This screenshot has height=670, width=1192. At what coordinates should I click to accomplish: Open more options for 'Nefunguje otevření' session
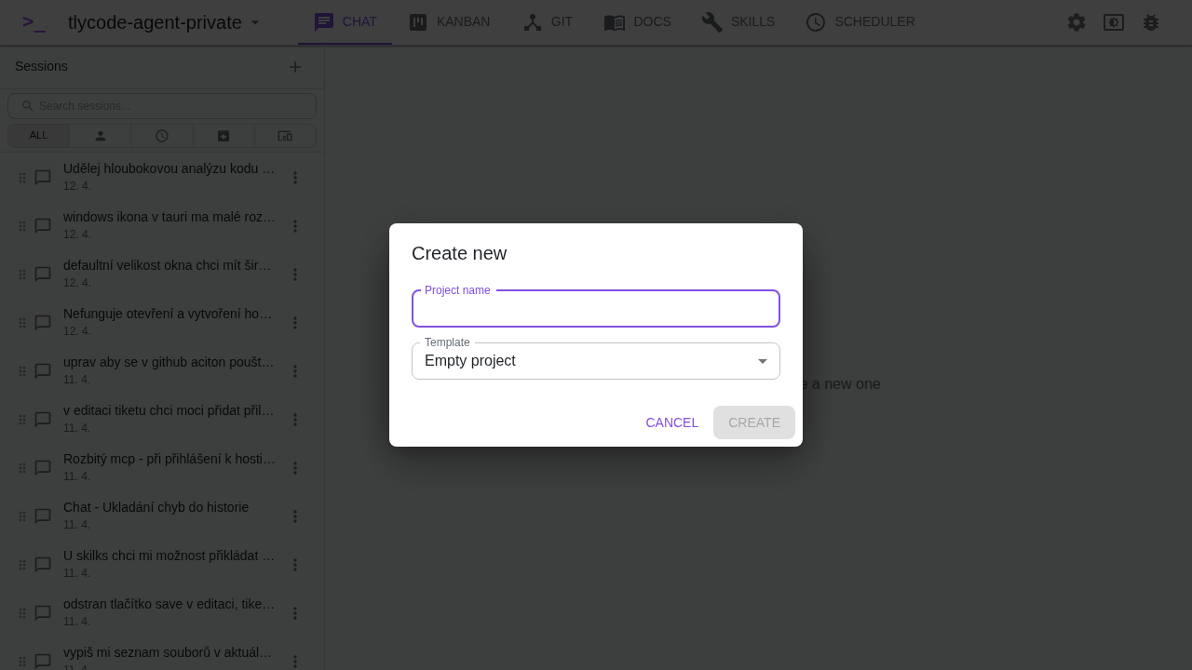coord(295,323)
